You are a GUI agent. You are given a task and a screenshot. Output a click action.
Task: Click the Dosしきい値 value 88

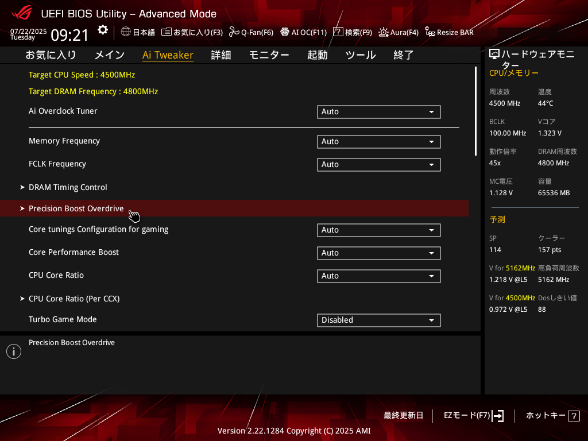tap(542, 310)
